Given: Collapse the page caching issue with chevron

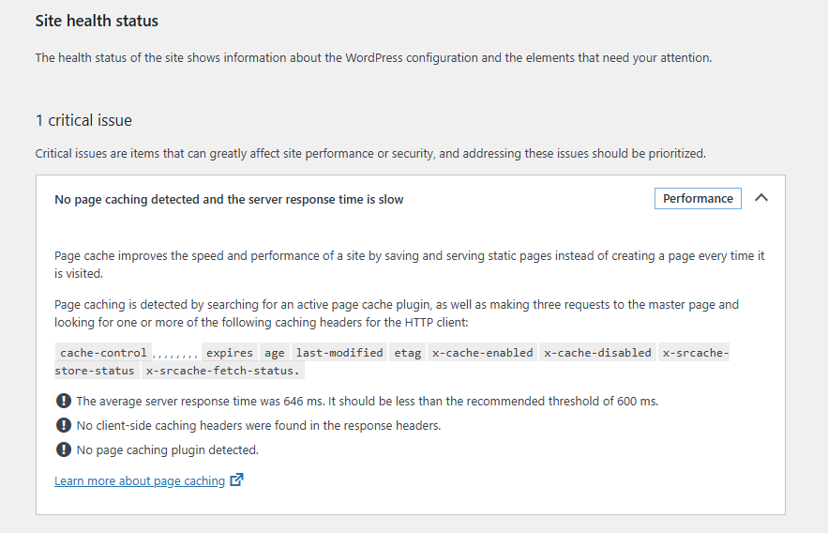Looking at the screenshot, I should point(760,198).
